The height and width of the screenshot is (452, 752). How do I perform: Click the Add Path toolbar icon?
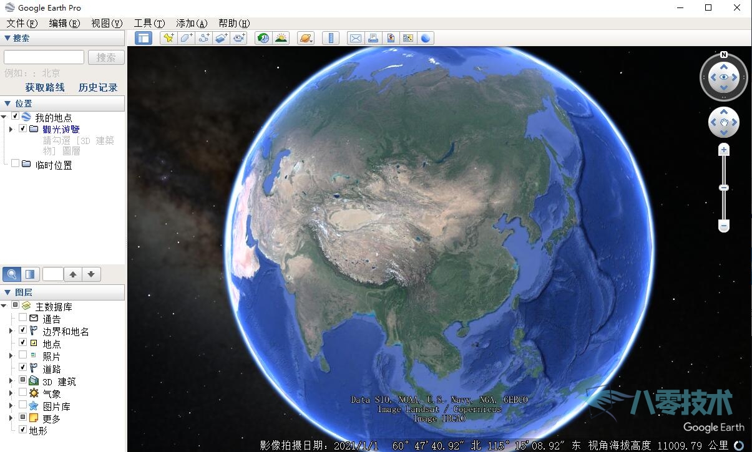click(204, 38)
